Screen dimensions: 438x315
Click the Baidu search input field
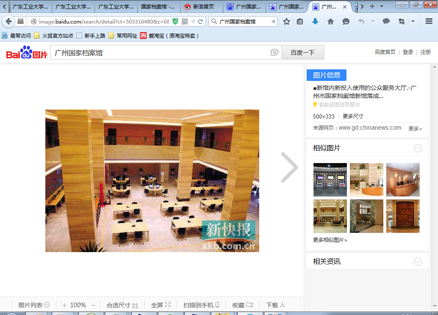[x=160, y=53]
